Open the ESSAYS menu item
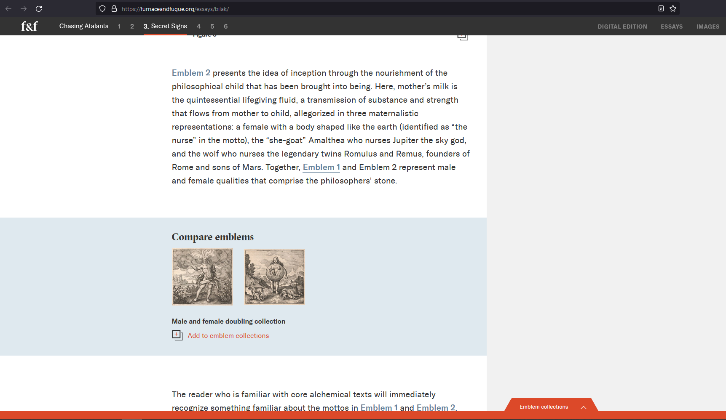726x420 pixels. coord(672,27)
